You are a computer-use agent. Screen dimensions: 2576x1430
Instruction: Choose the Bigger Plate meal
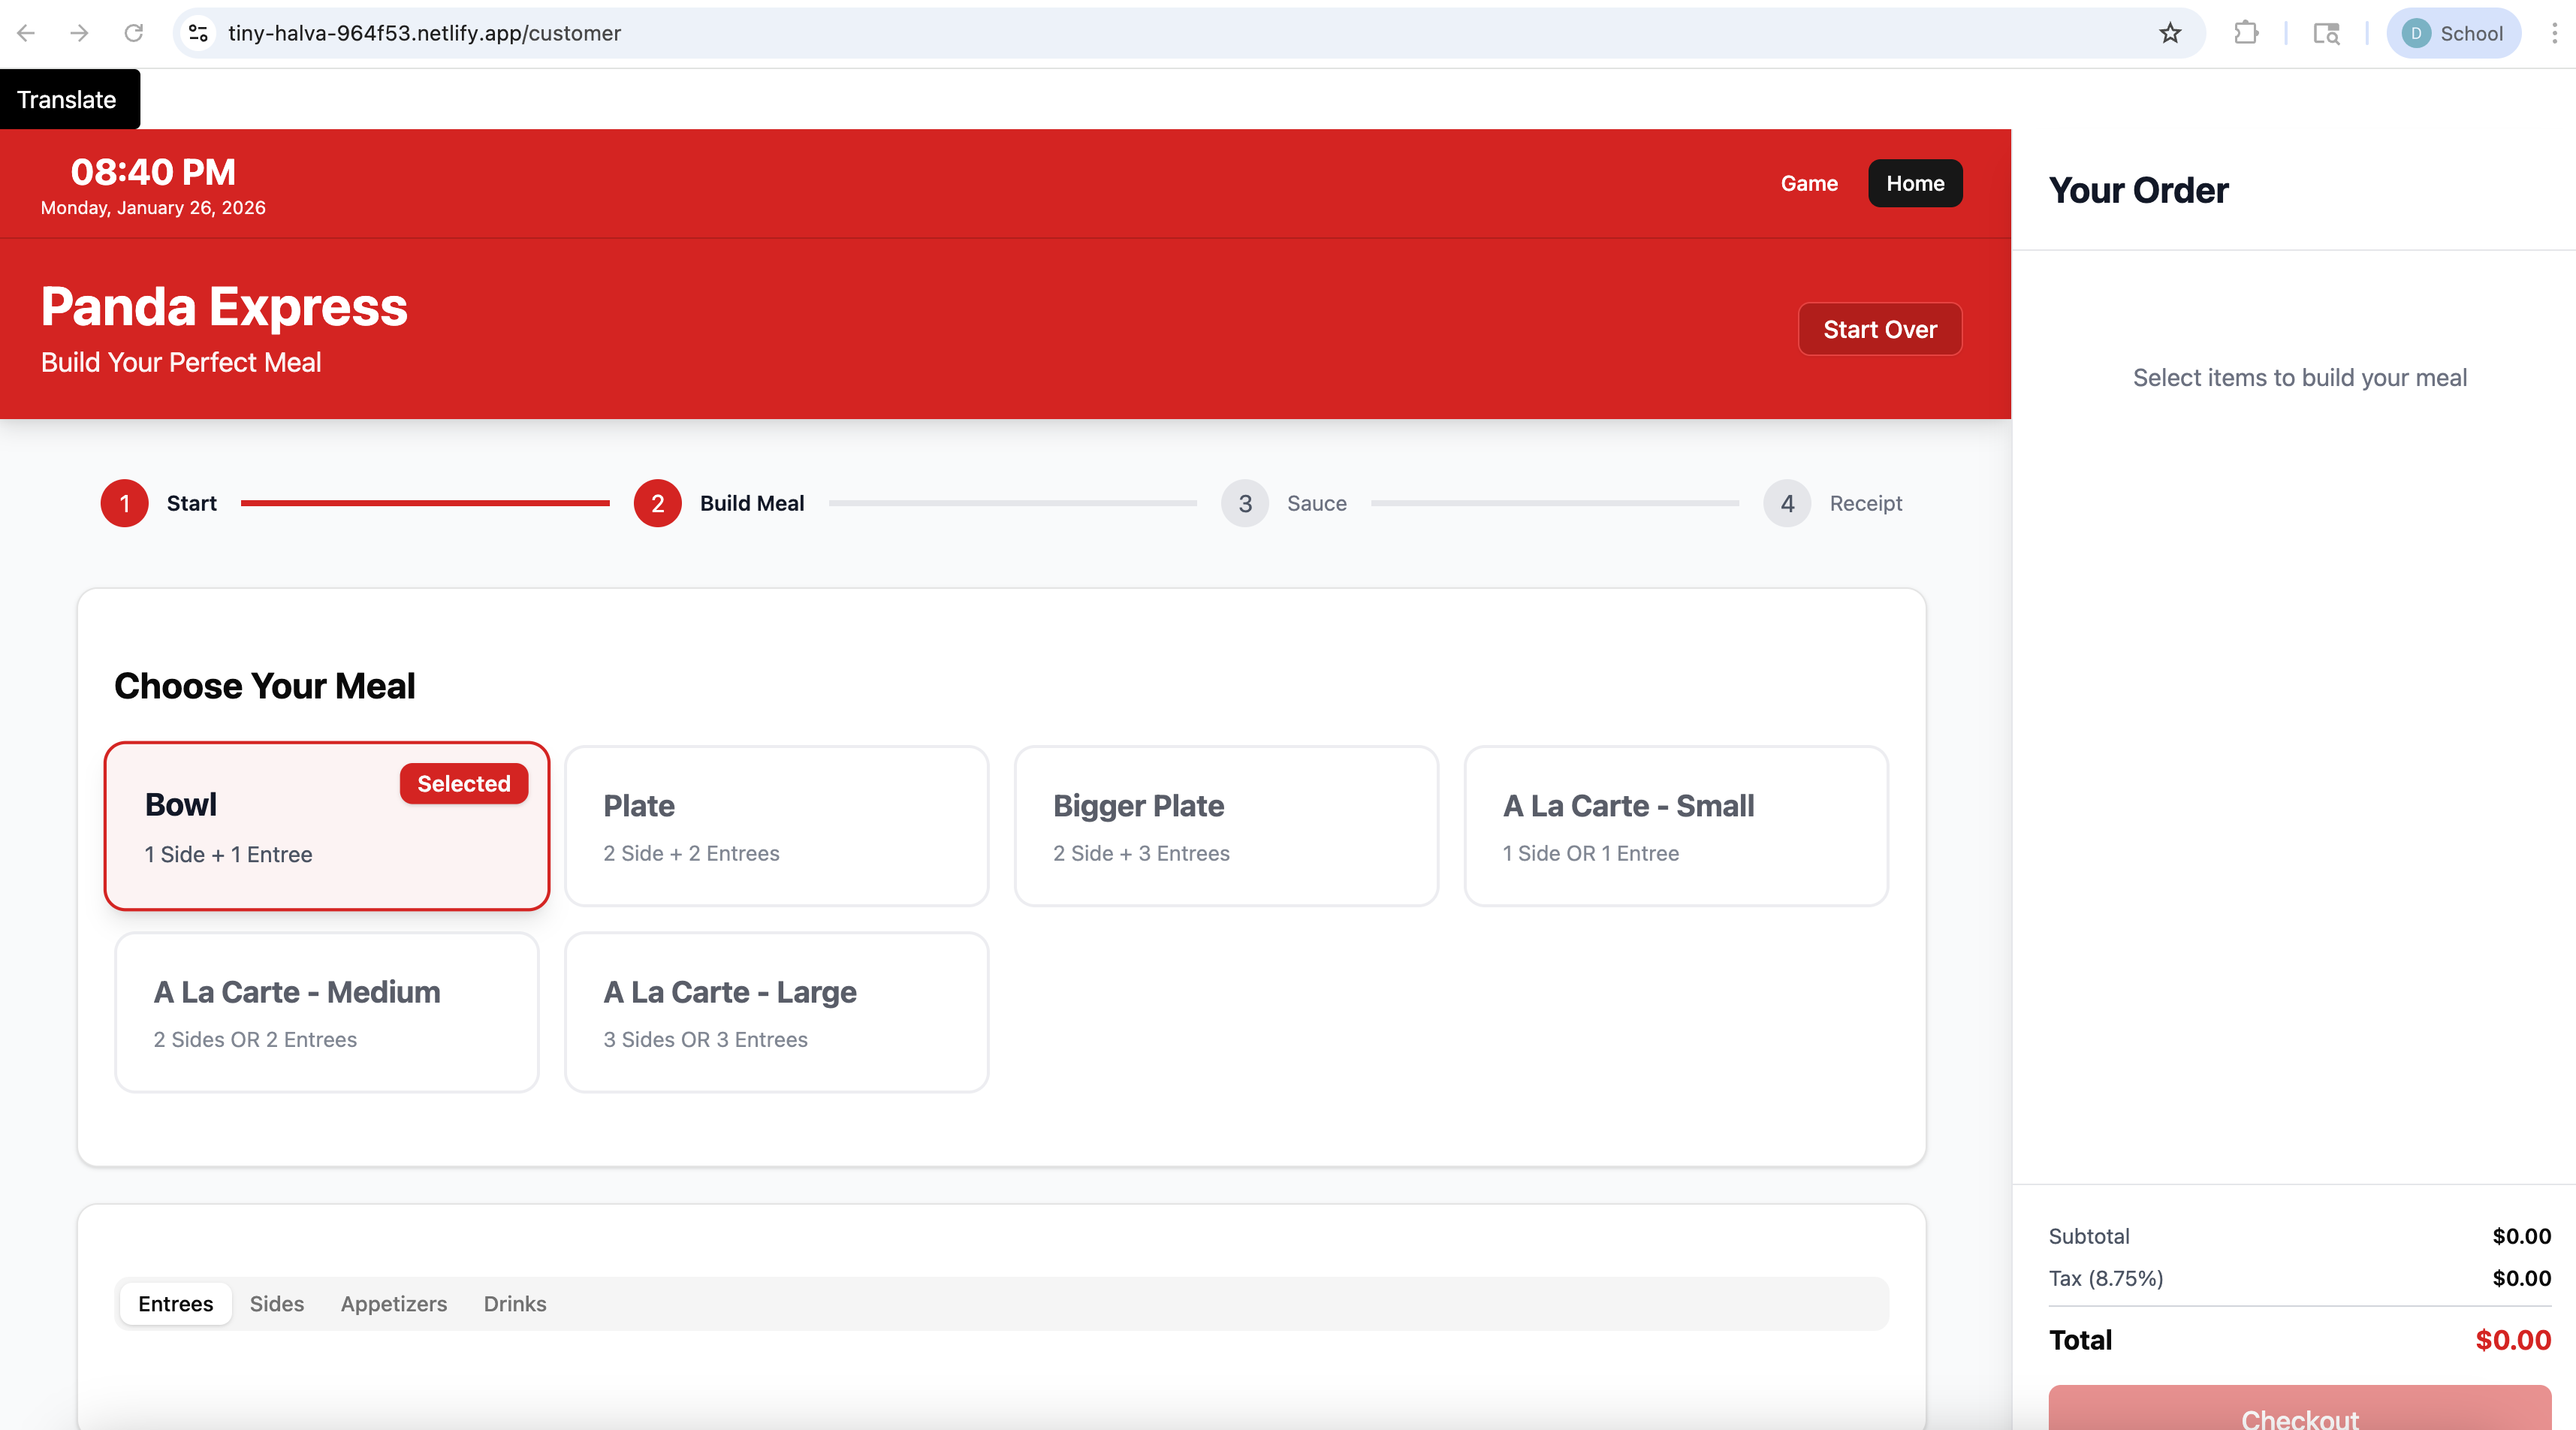point(1226,826)
